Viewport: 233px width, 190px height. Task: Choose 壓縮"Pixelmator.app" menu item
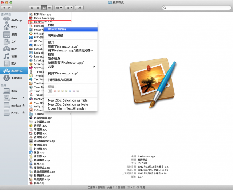pos(71,46)
